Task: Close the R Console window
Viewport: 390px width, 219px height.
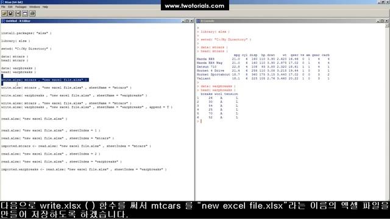Action: [x=387, y=21]
